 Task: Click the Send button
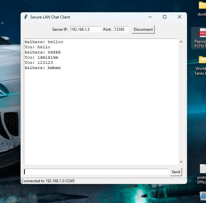pos(176,172)
